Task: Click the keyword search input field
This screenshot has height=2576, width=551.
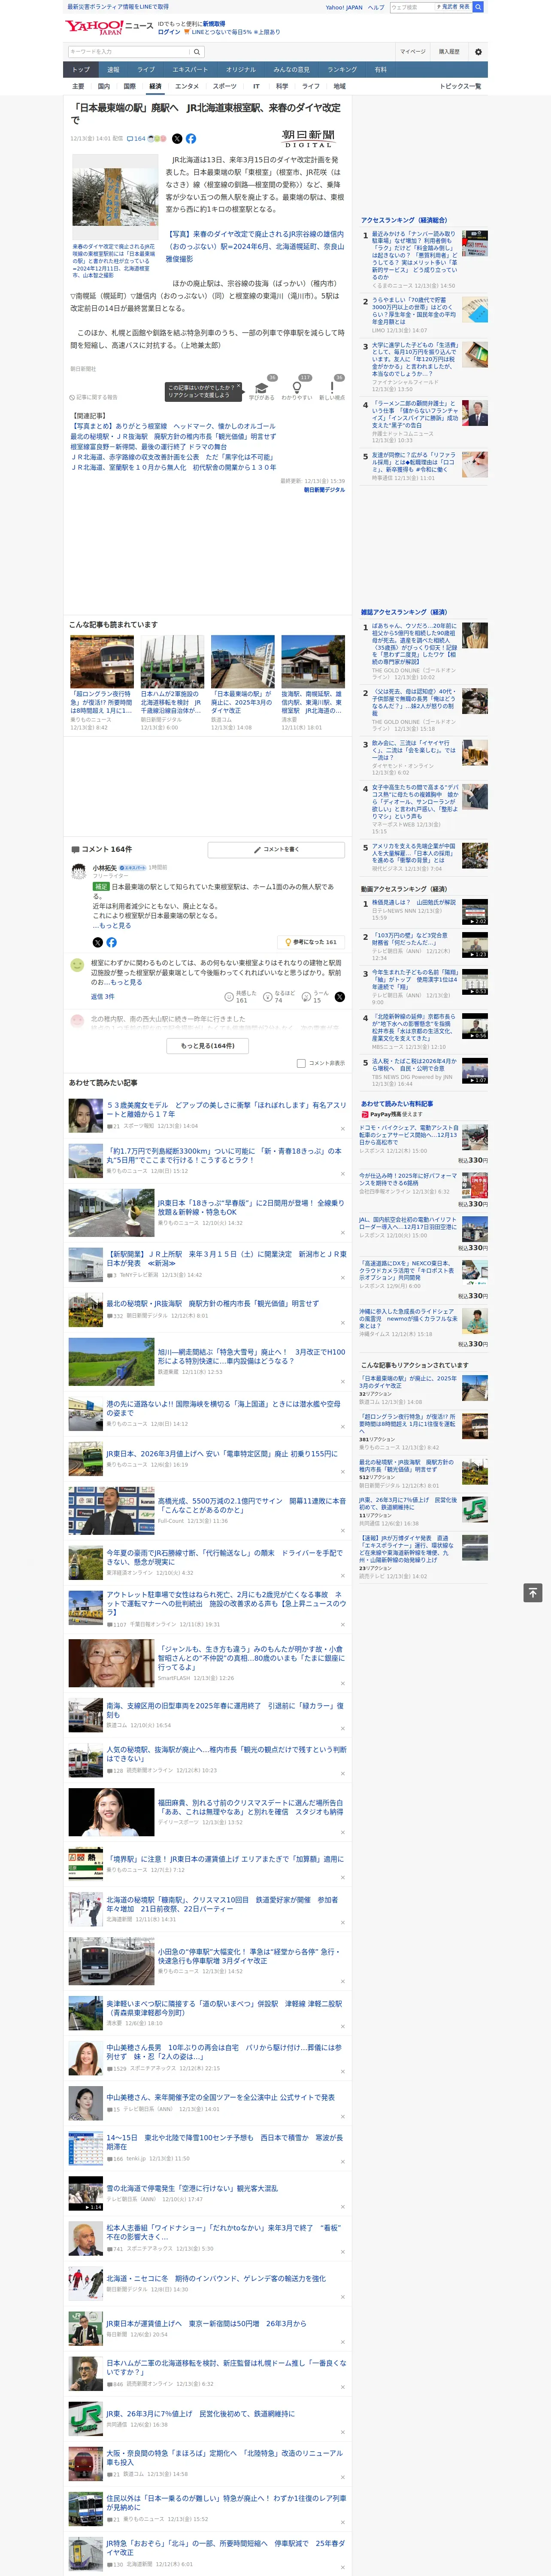Action: tap(128, 52)
